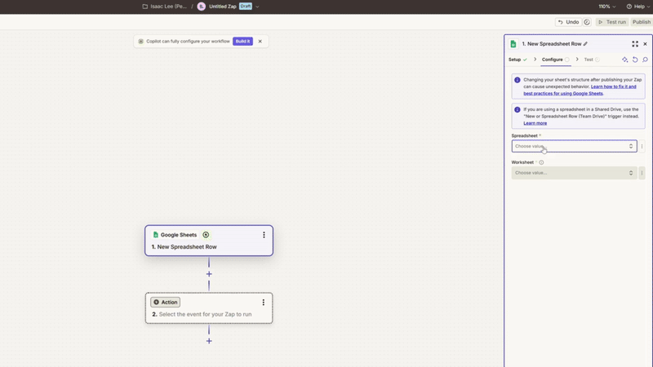
Task: Open version history clock icon
Action: (587, 22)
